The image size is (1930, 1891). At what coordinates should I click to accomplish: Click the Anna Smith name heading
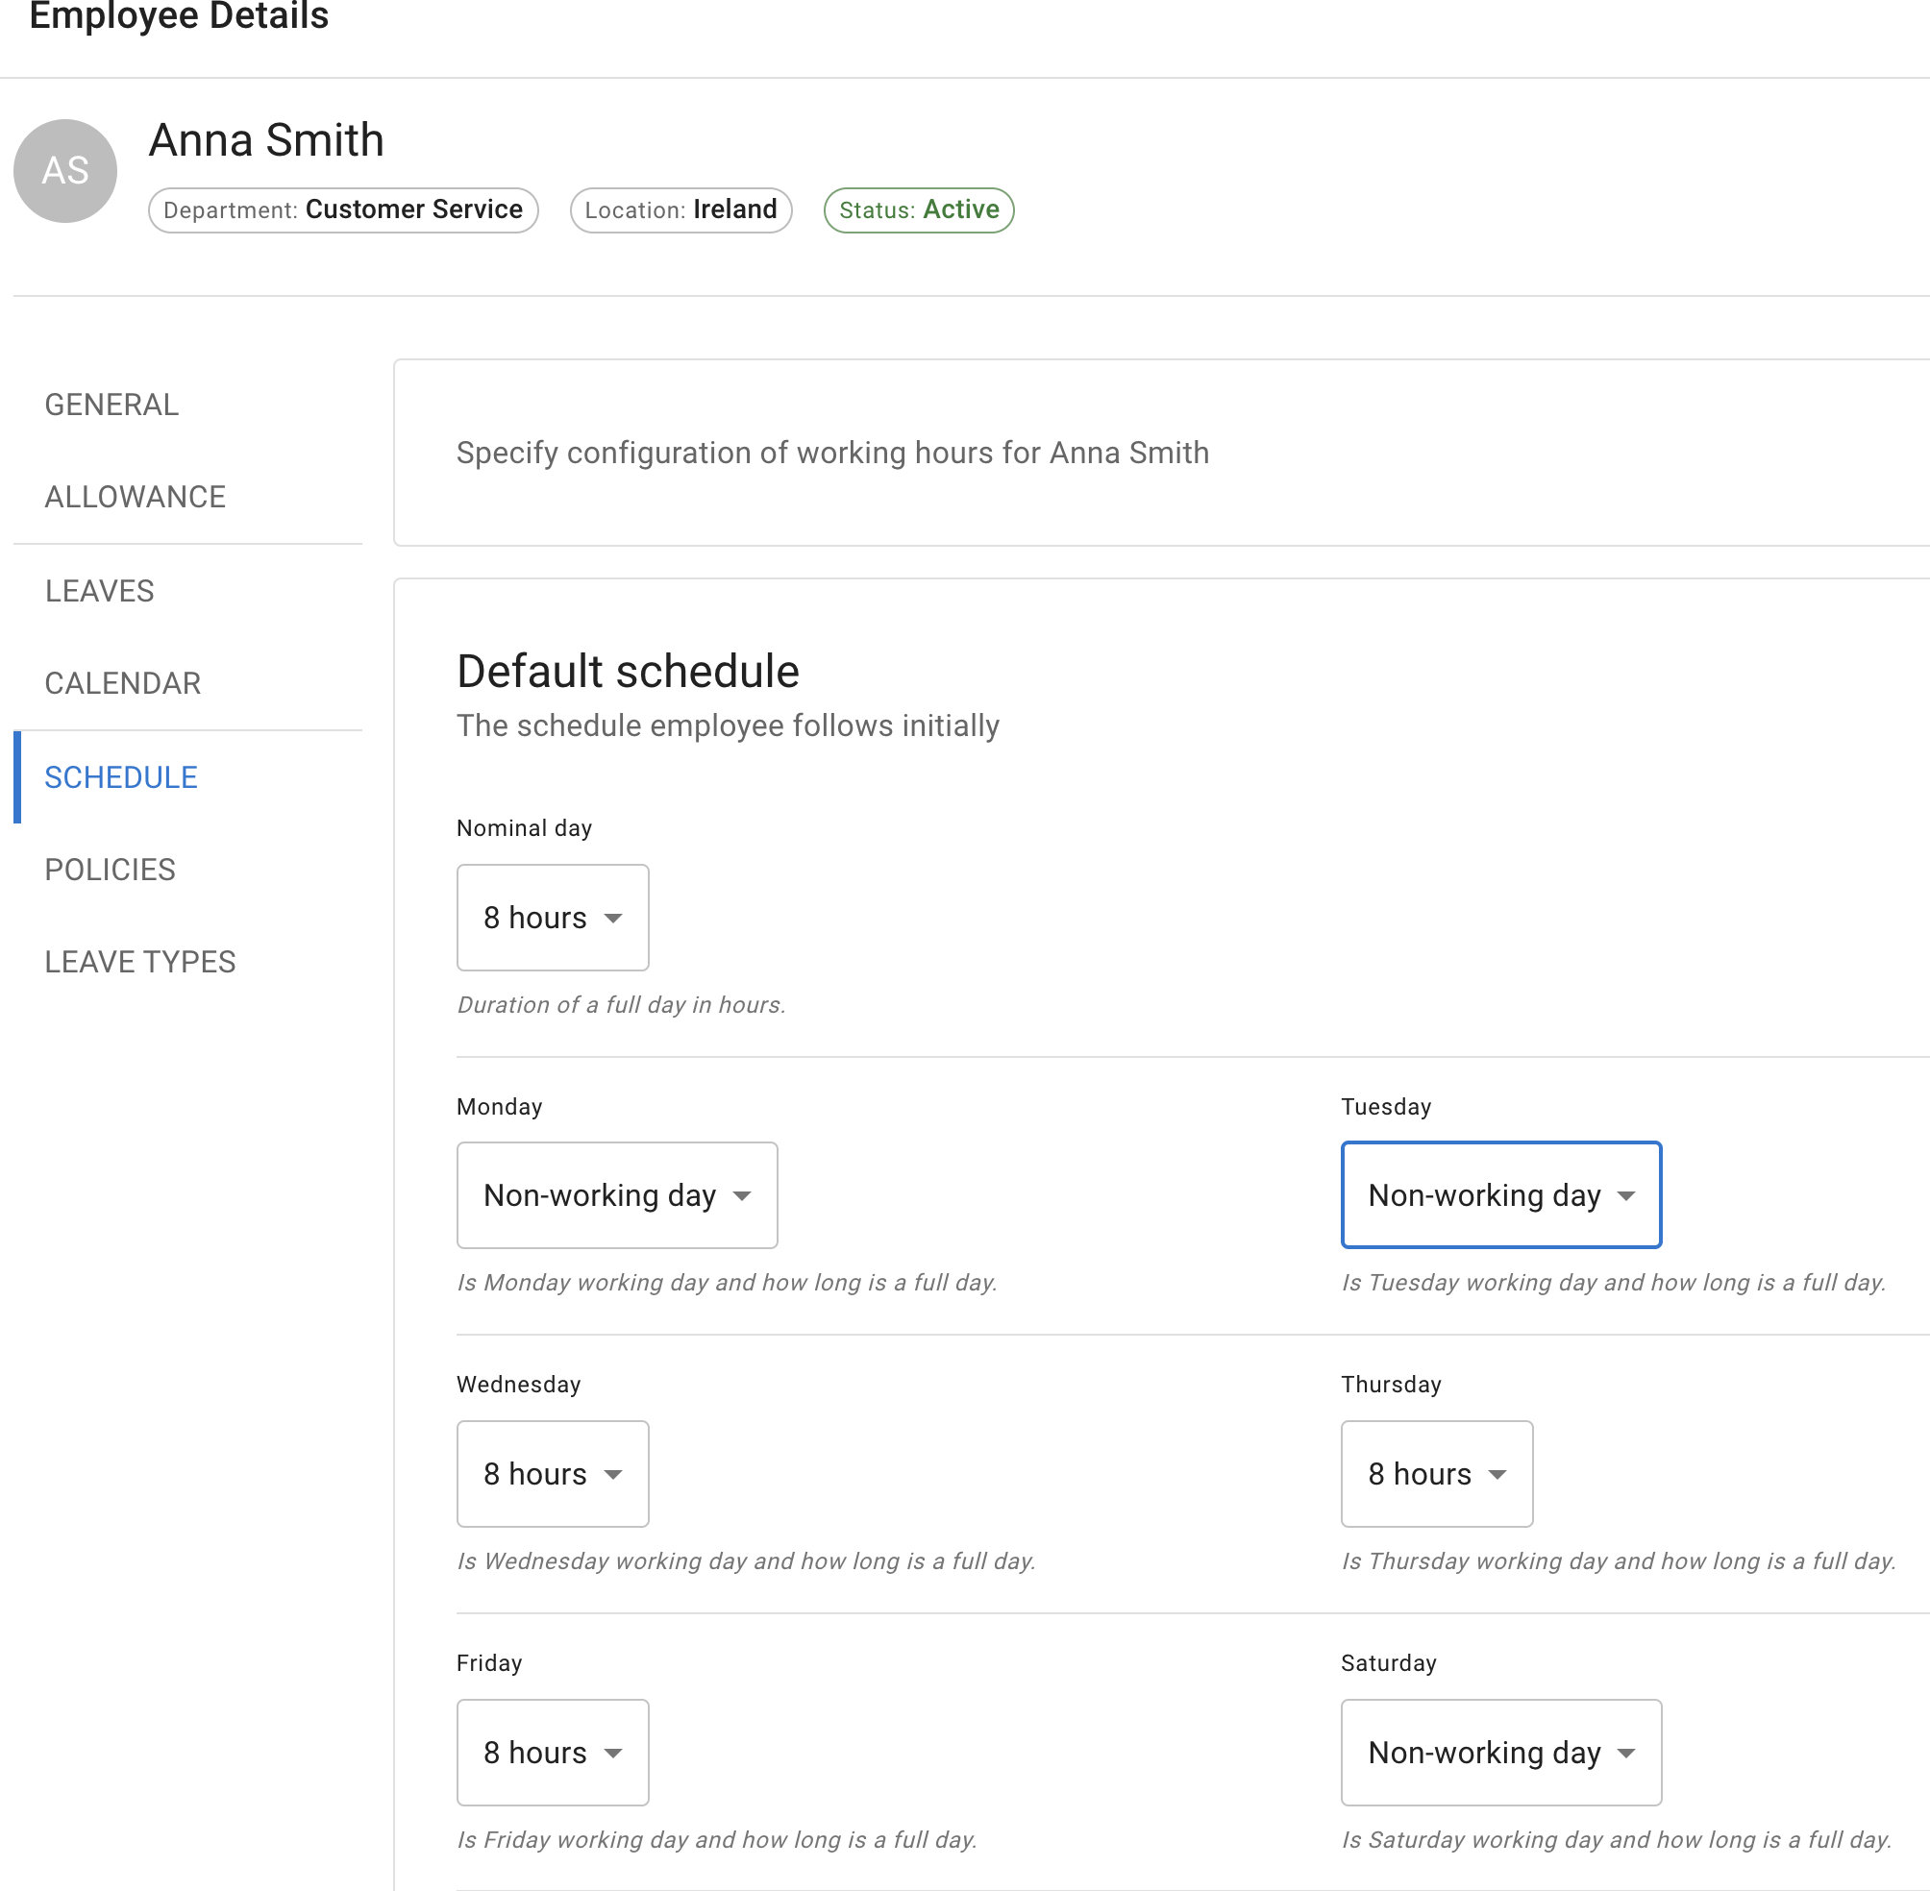(x=266, y=140)
